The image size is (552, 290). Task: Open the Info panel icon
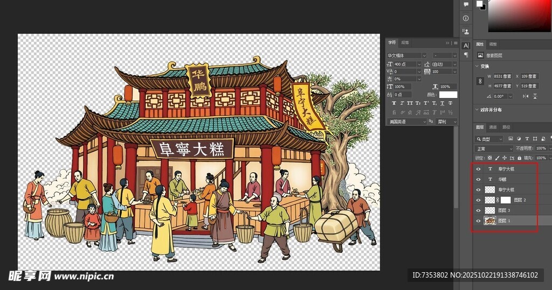tap(466, 18)
